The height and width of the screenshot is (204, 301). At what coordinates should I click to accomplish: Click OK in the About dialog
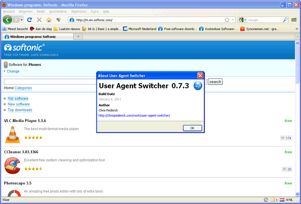193,128
